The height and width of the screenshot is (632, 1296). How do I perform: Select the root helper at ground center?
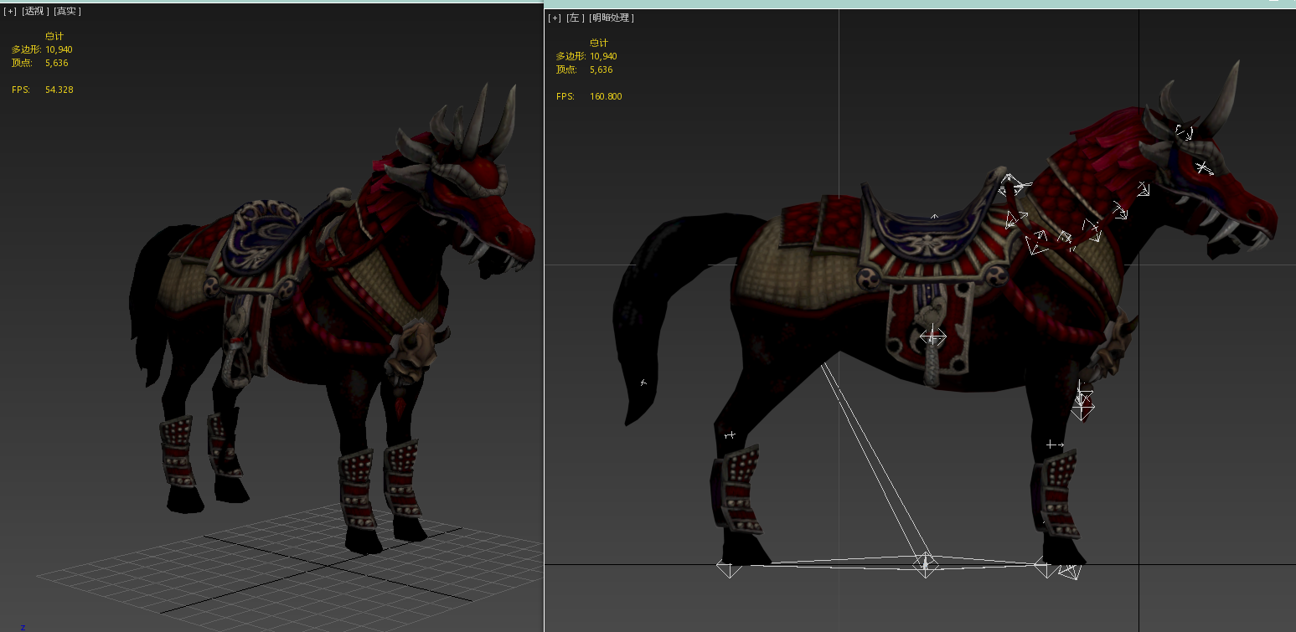point(925,563)
